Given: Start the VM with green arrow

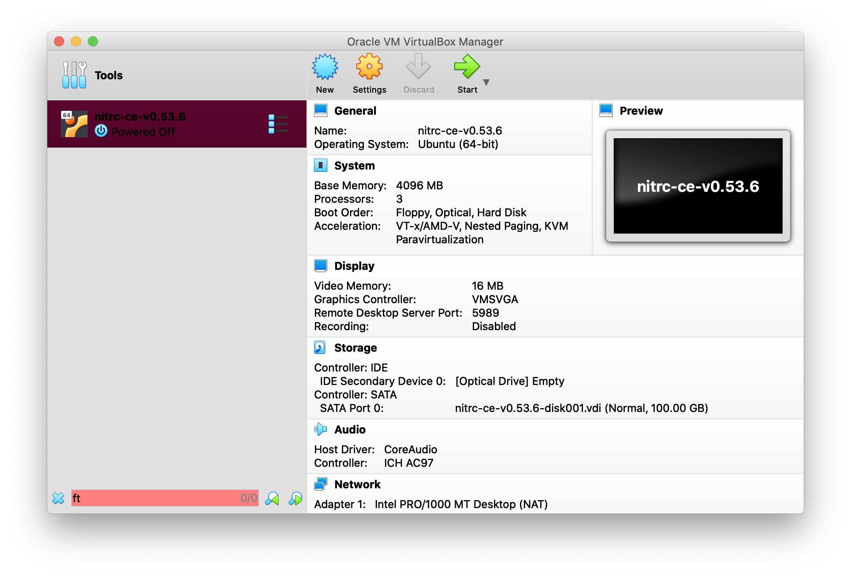Looking at the screenshot, I should pos(467,67).
